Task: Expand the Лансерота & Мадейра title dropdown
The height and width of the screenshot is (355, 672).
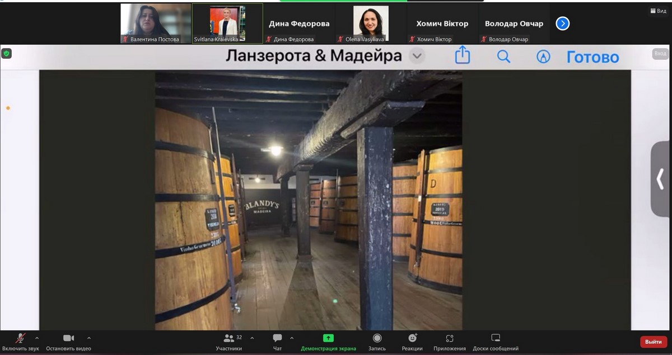Action: [x=417, y=56]
